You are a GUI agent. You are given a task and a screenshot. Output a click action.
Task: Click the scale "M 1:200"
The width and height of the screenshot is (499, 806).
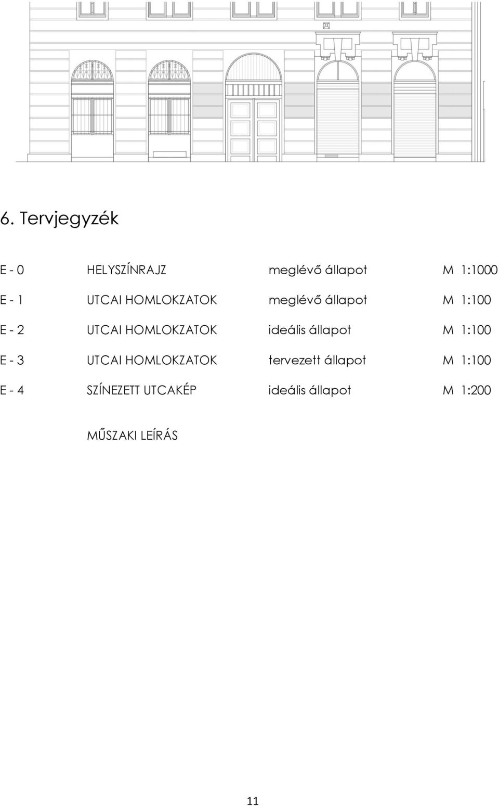tap(467, 390)
